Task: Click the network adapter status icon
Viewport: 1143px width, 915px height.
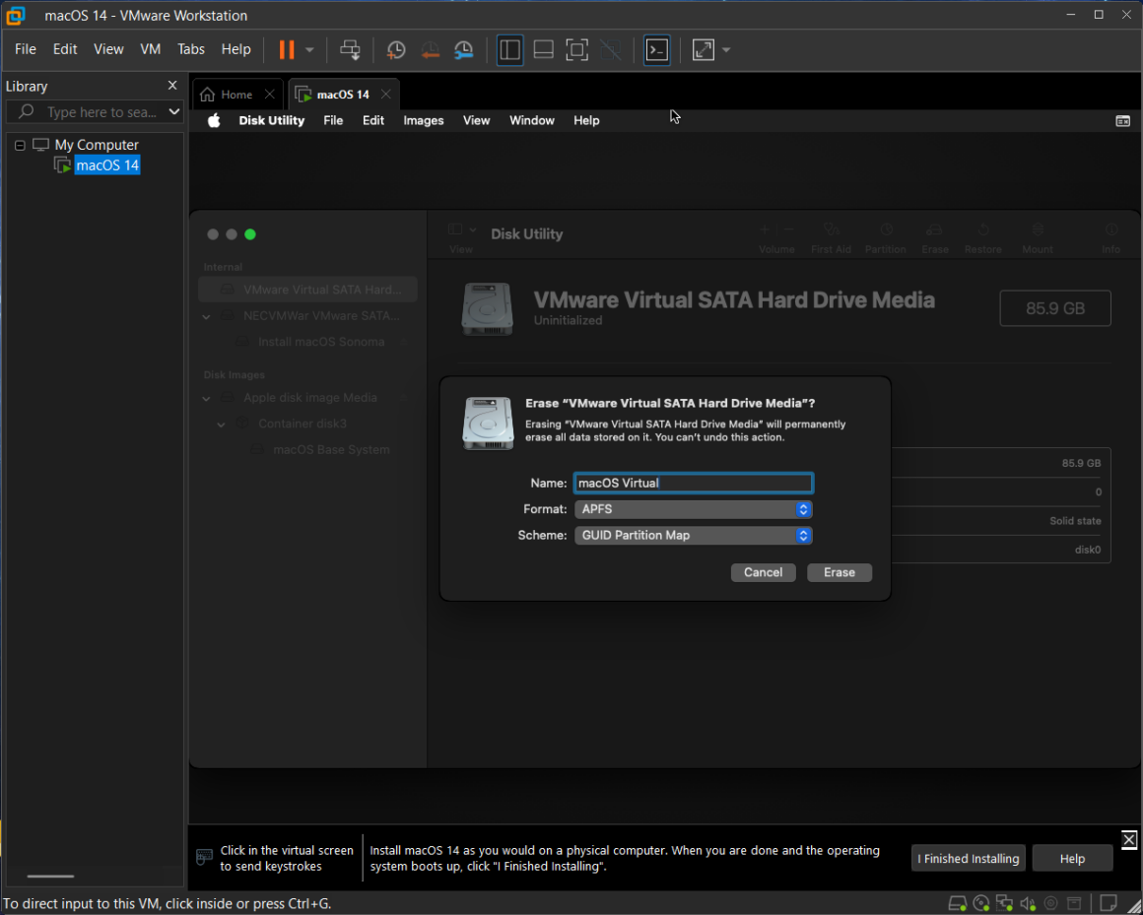Action: point(1004,904)
